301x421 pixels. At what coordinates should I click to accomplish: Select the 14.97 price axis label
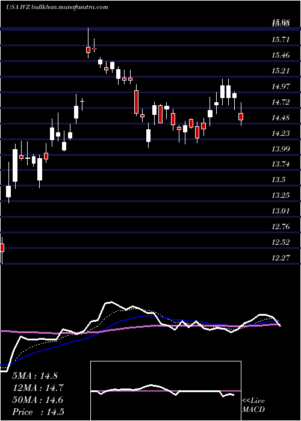281,87
